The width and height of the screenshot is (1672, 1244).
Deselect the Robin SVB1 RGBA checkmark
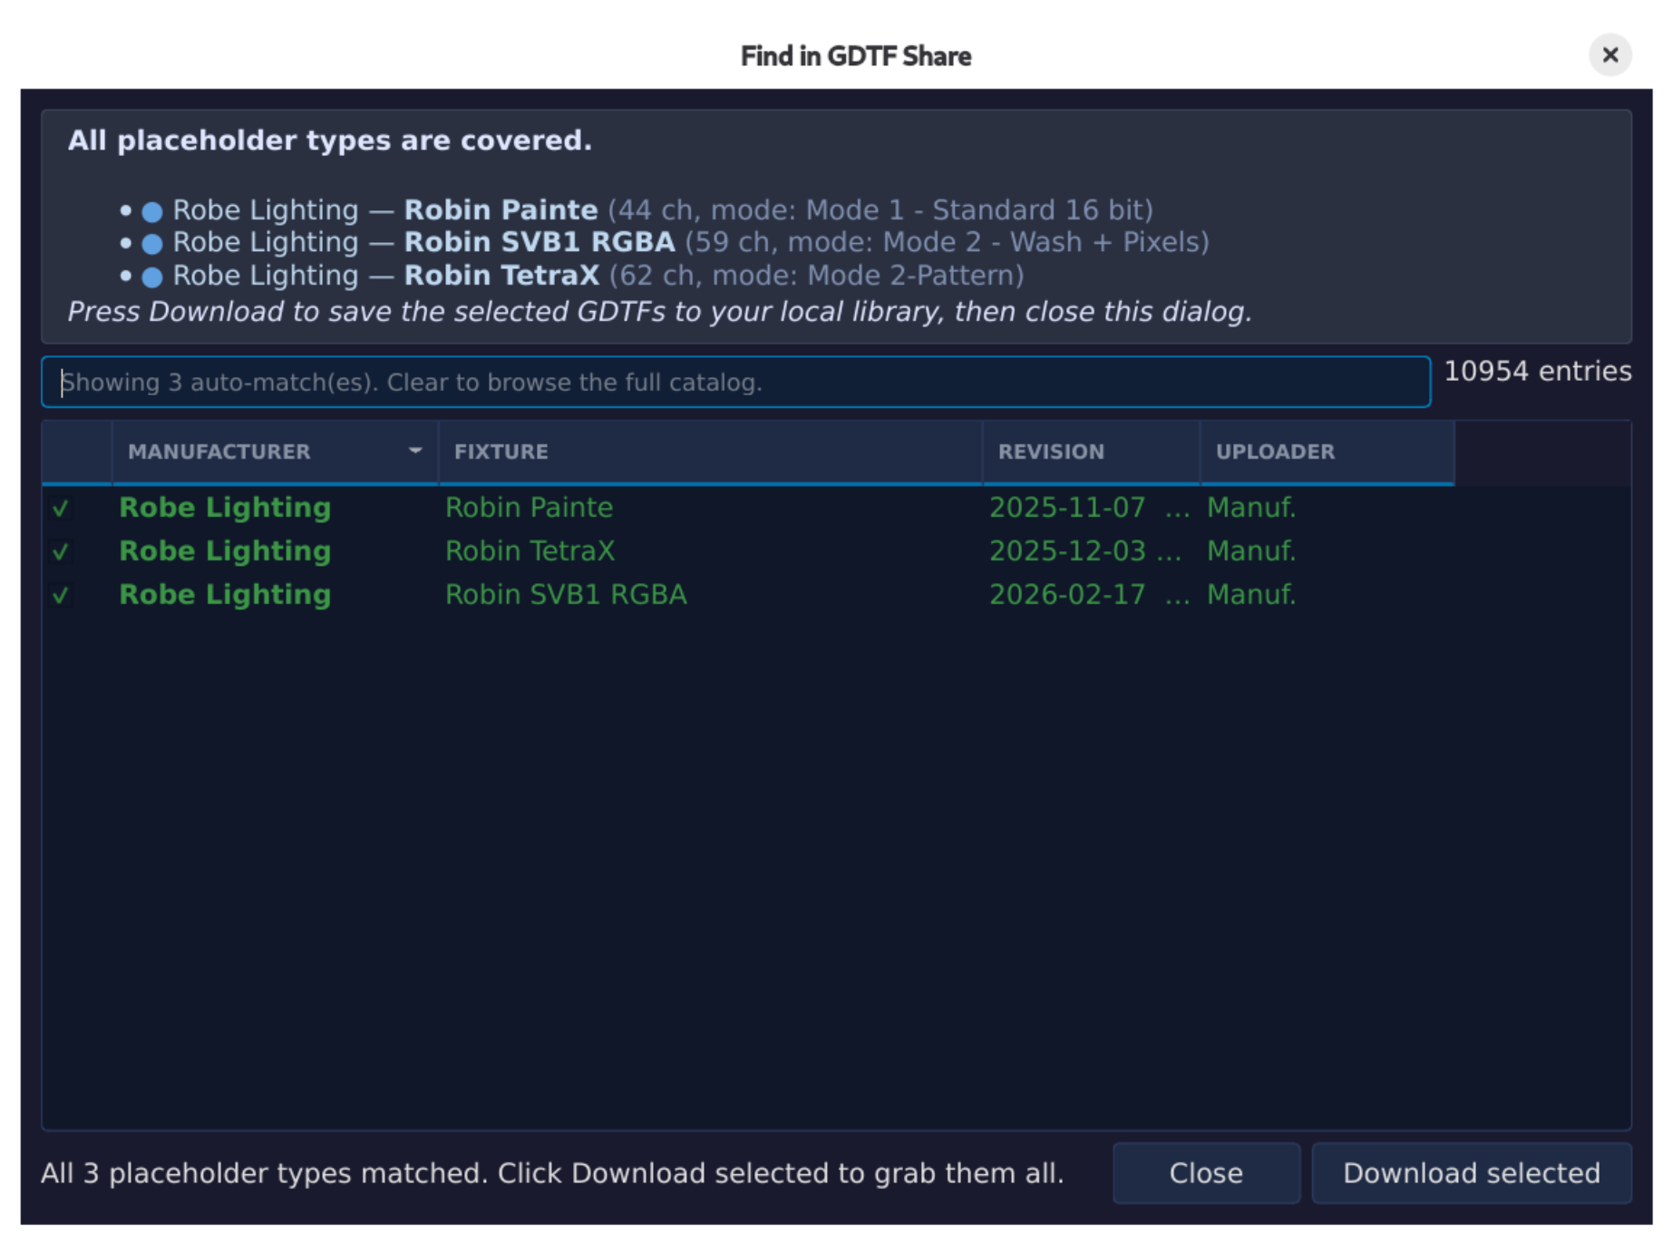click(x=61, y=595)
